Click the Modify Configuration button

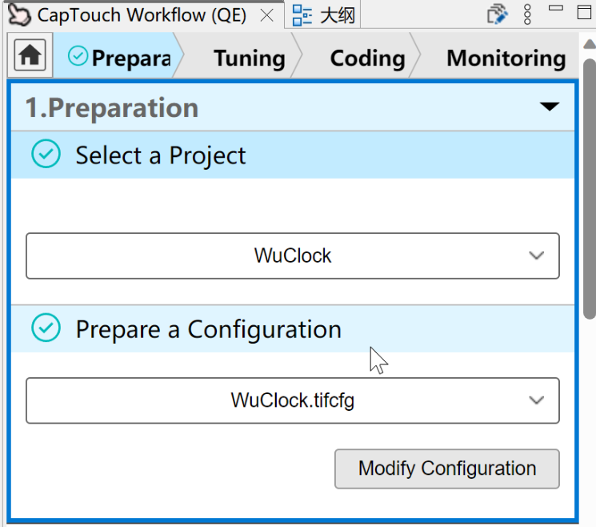tap(446, 469)
